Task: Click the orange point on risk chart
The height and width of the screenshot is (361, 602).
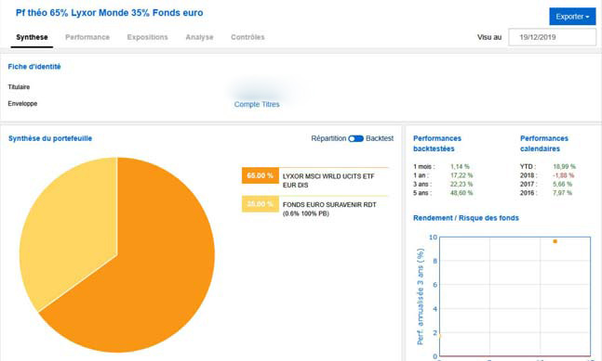Action: [555, 241]
